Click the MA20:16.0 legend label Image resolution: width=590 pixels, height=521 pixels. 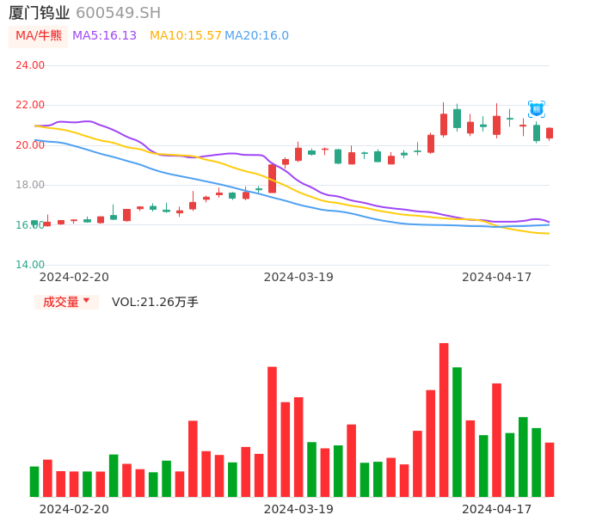click(x=256, y=35)
